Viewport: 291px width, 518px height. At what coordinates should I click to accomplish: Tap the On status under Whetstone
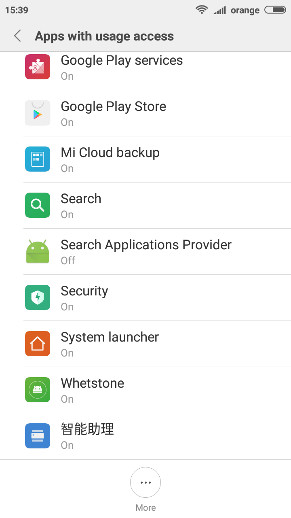pos(67,399)
